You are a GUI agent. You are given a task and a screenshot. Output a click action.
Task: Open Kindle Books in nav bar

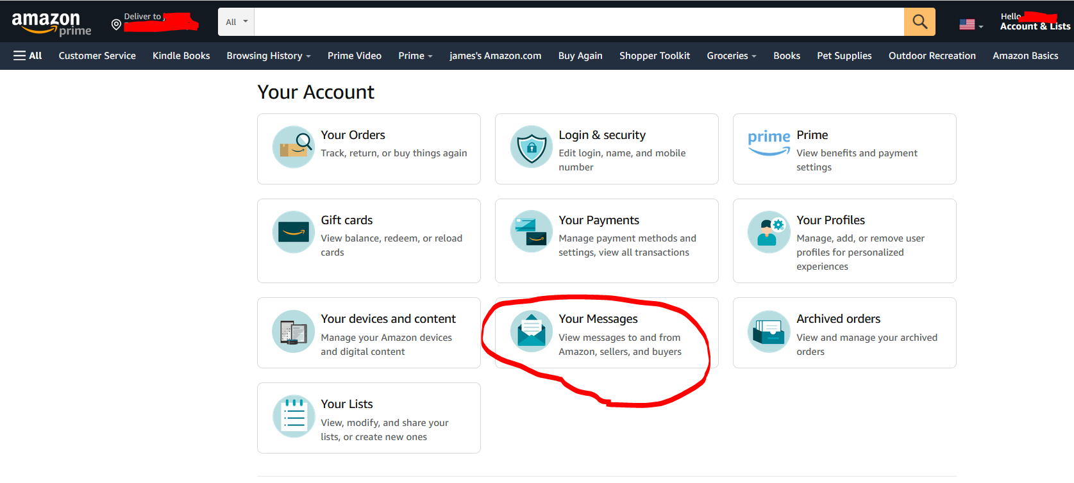coord(181,56)
